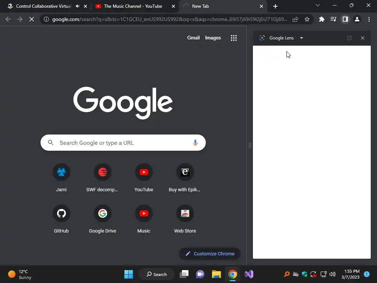
Task: Open Google Images link
Action: point(213,38)
